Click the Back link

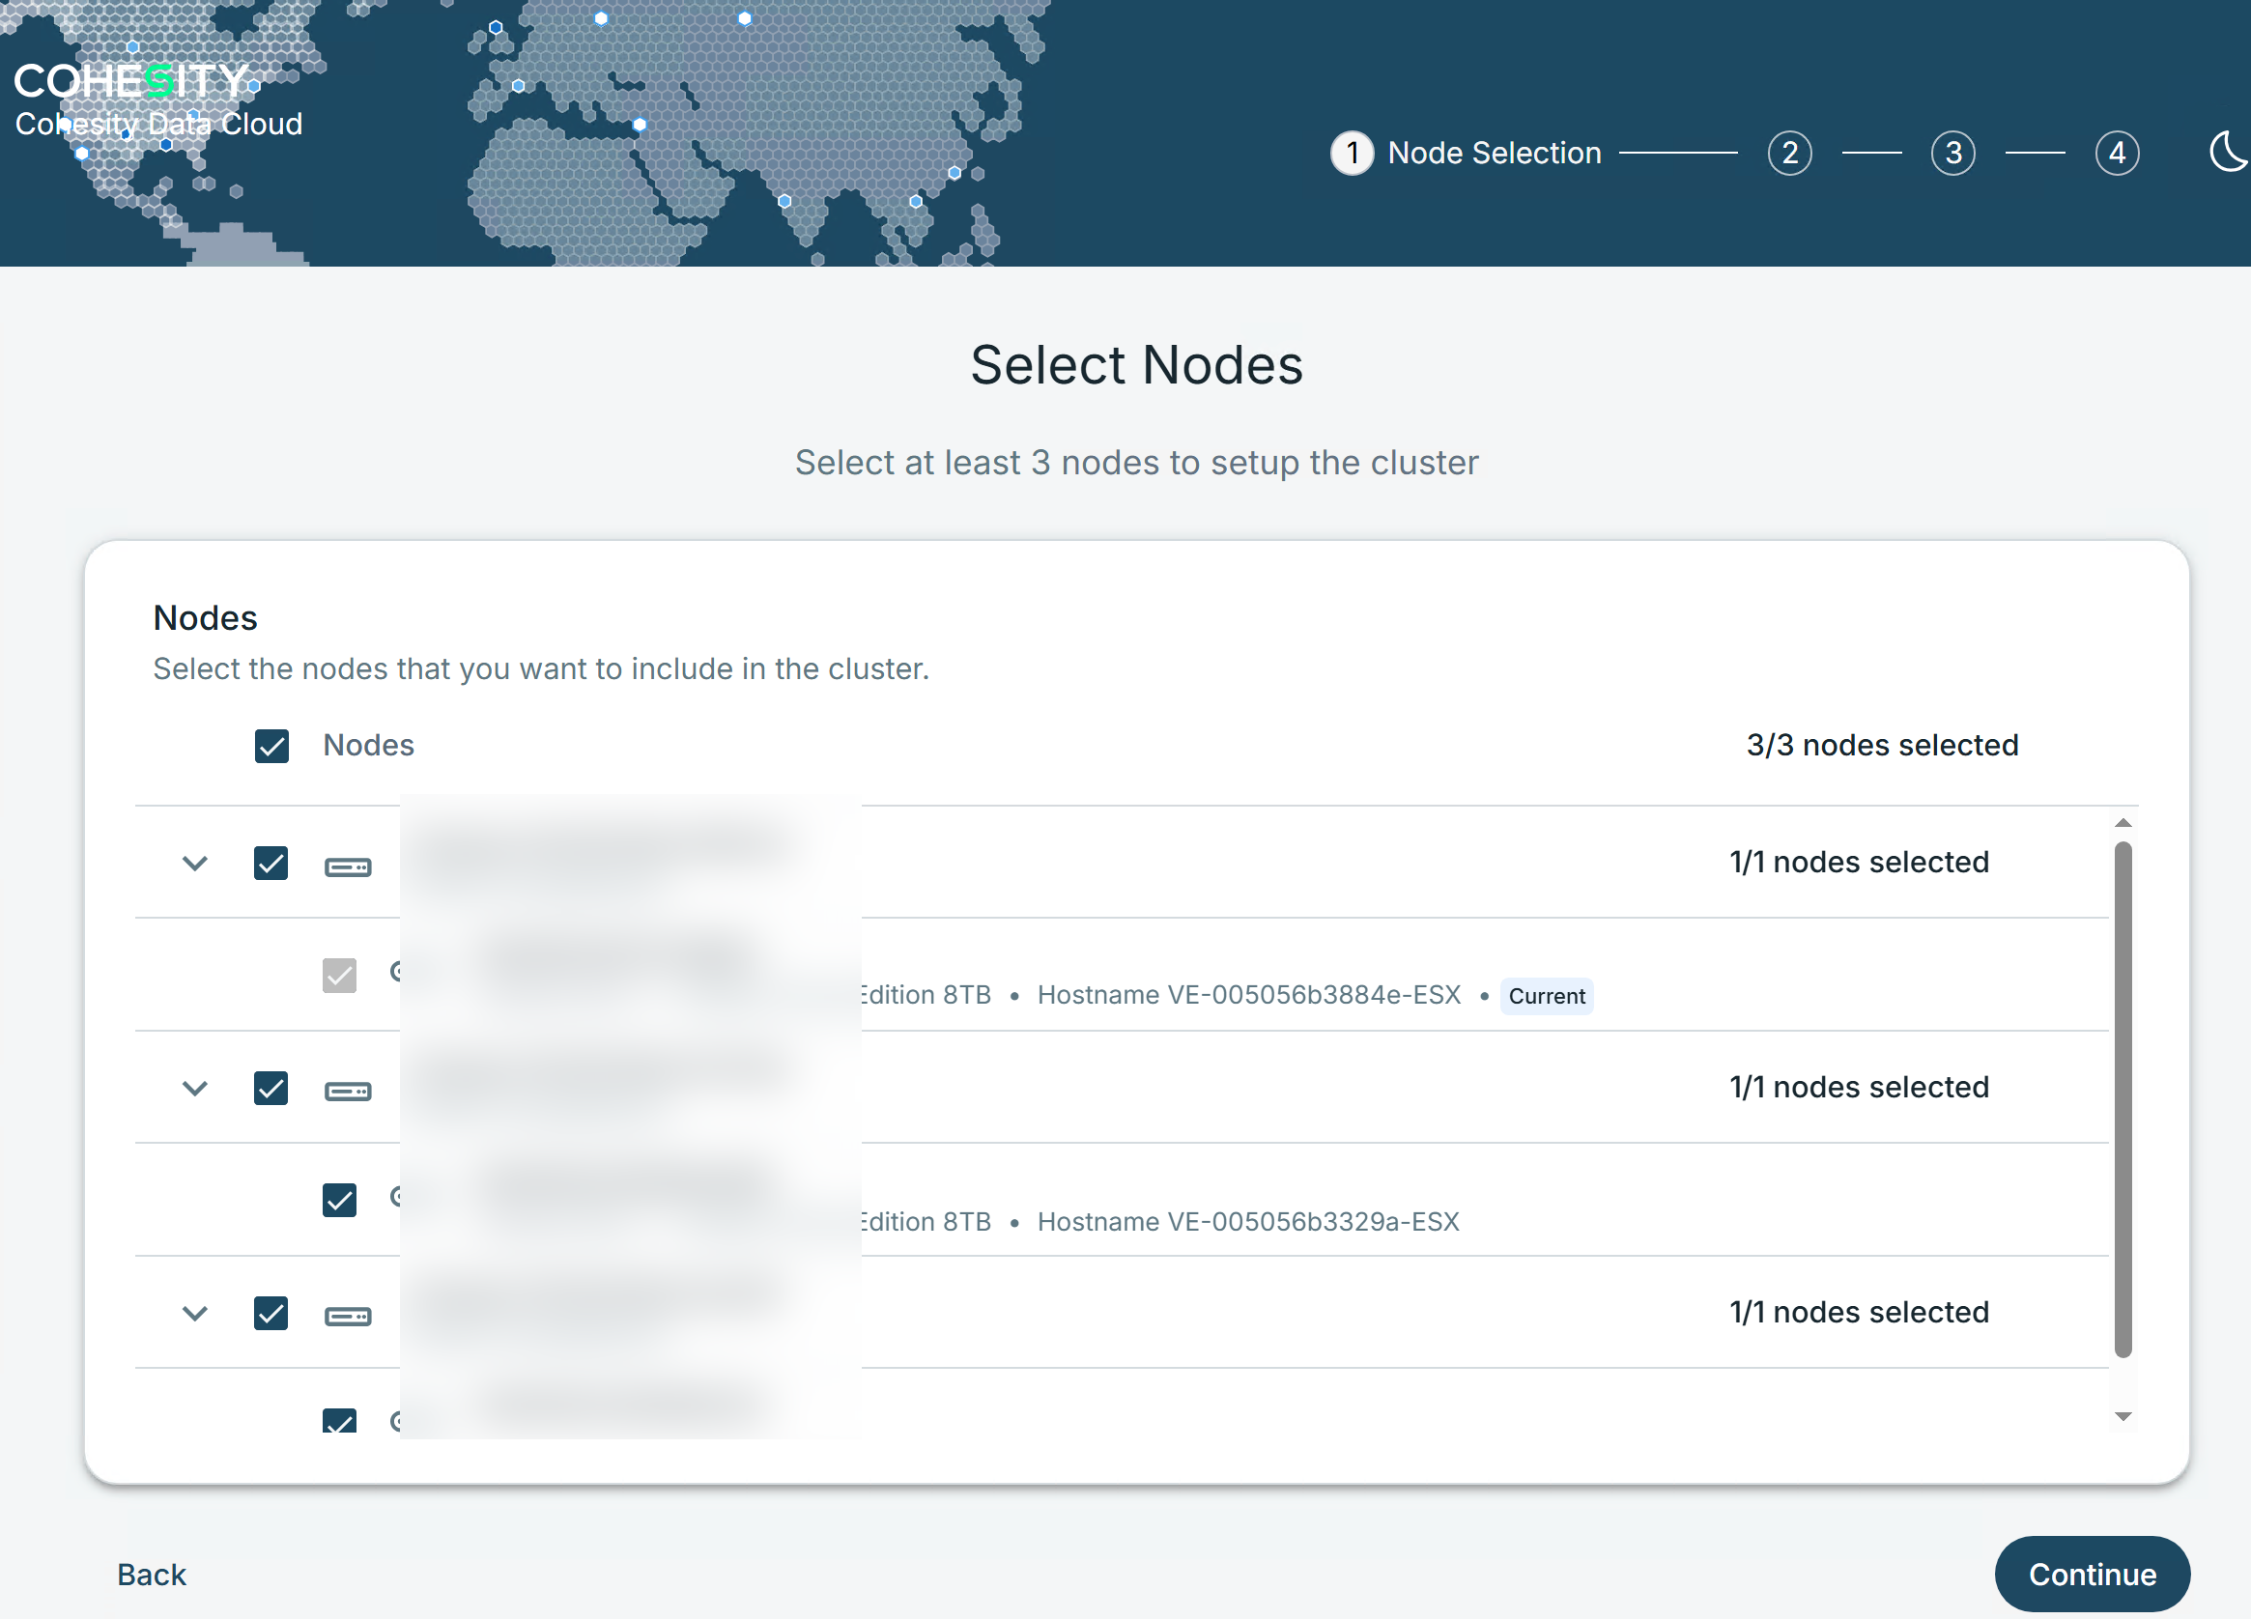pos(151,1575)
